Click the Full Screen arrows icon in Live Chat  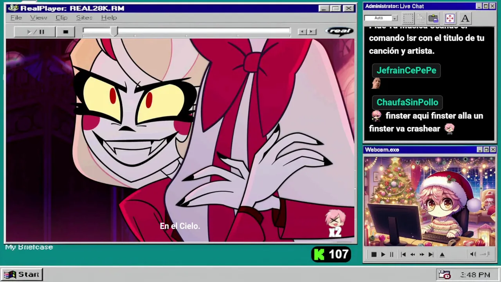click(x=449, y=18)
